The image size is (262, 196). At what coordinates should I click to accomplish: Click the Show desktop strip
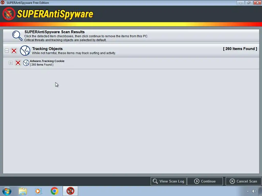point(260,191)
